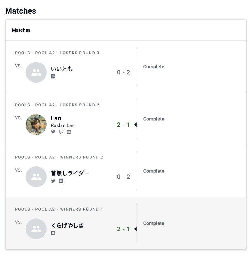Click the 0 - 2 score against 首無しライダー

(124, 177)
